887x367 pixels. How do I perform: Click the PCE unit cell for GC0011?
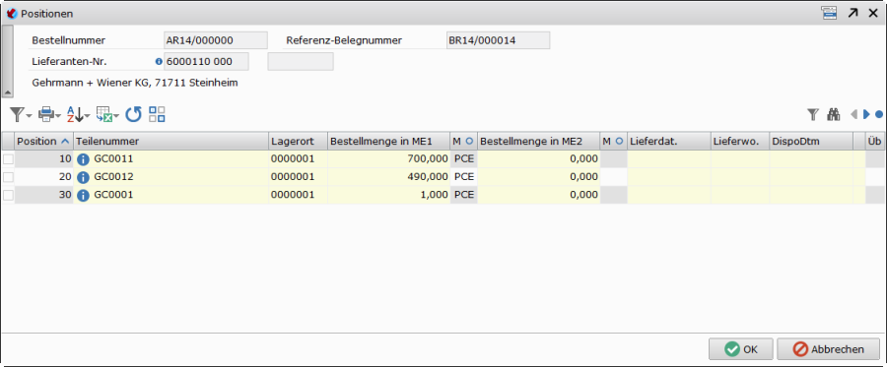click(464, 159)
